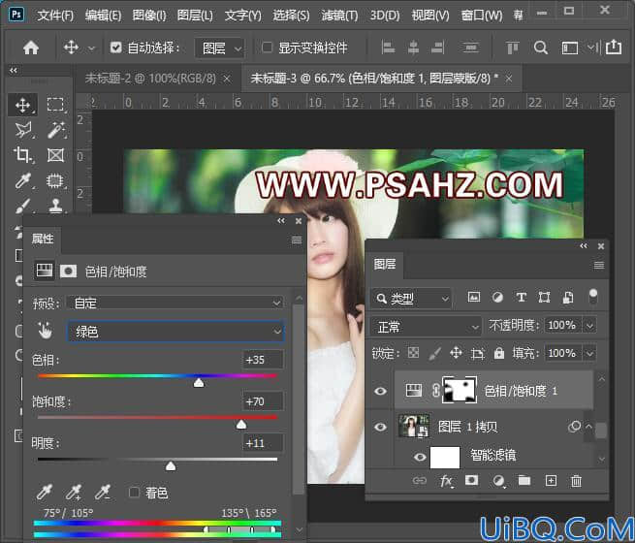Open the 不透明度 opacity arrow

(590, 325)
